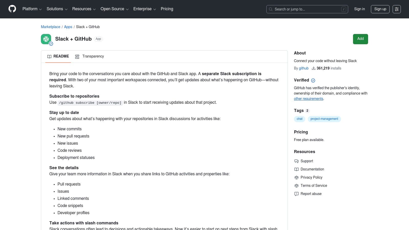Expand the Enterprise menu
Screen dimensions: 409x230
coord(145,9)
